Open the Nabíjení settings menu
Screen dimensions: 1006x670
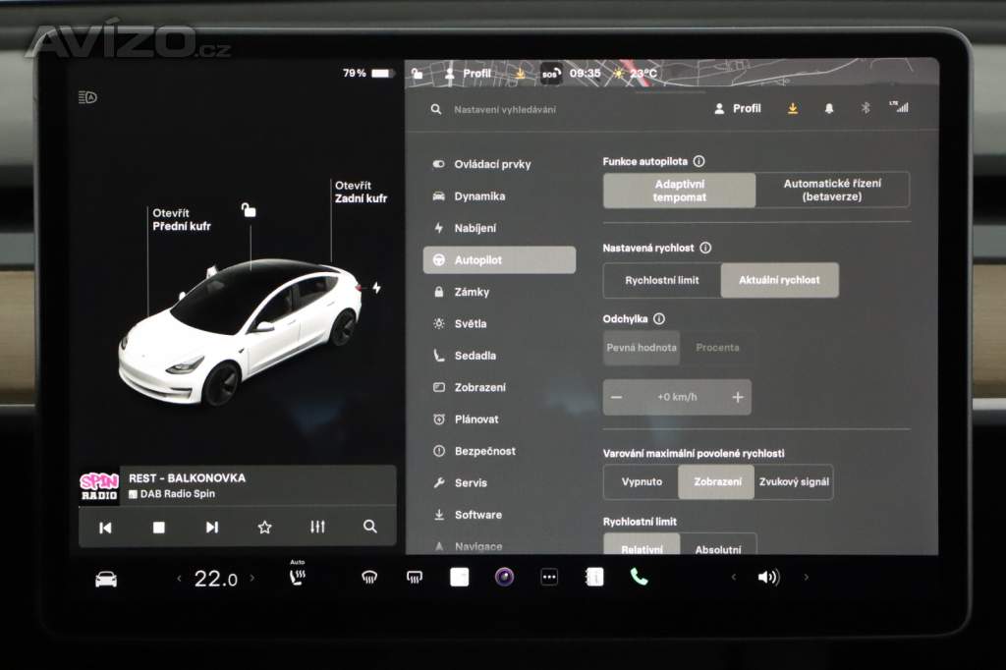coord(475,228)
